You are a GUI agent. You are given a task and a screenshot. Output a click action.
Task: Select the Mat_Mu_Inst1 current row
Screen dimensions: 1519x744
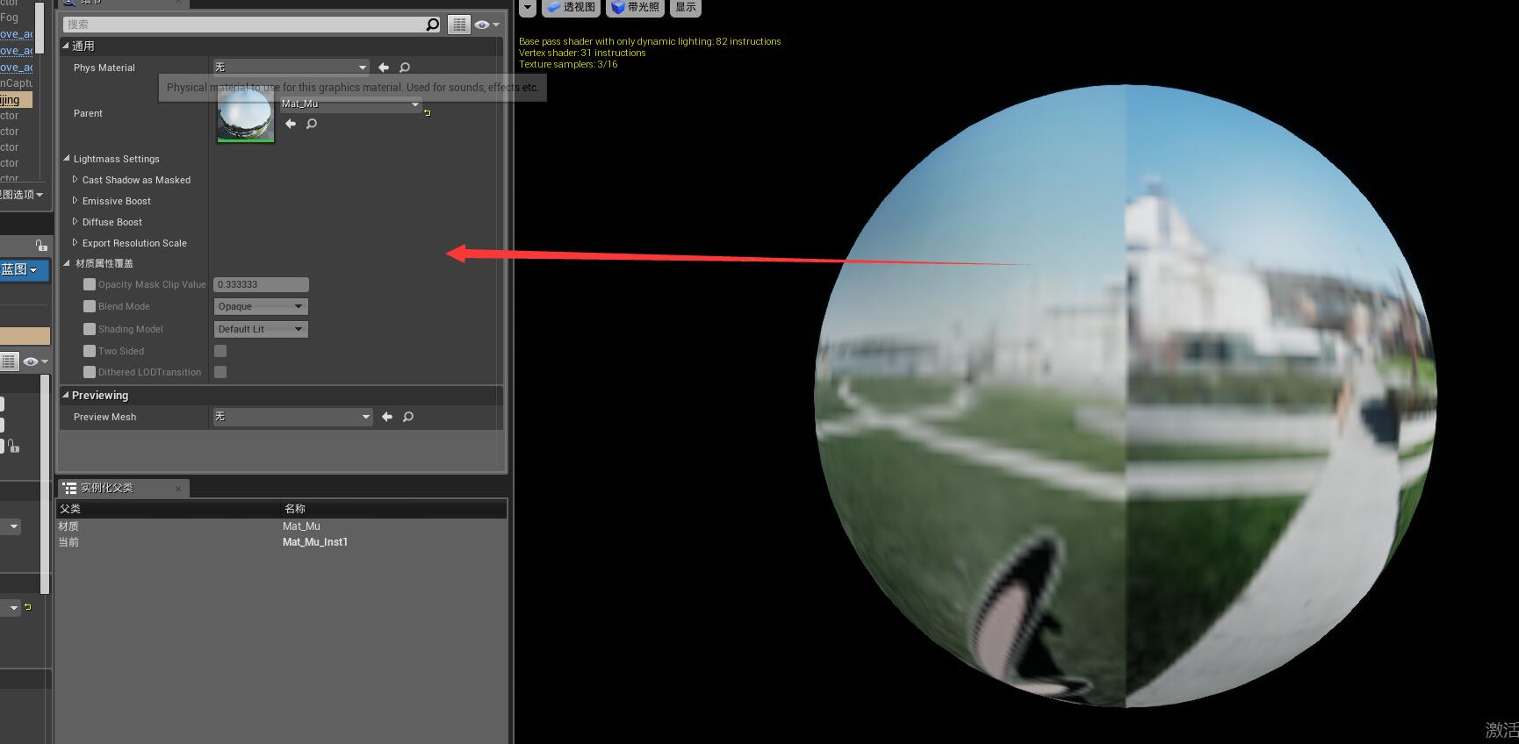click(282, 542)
